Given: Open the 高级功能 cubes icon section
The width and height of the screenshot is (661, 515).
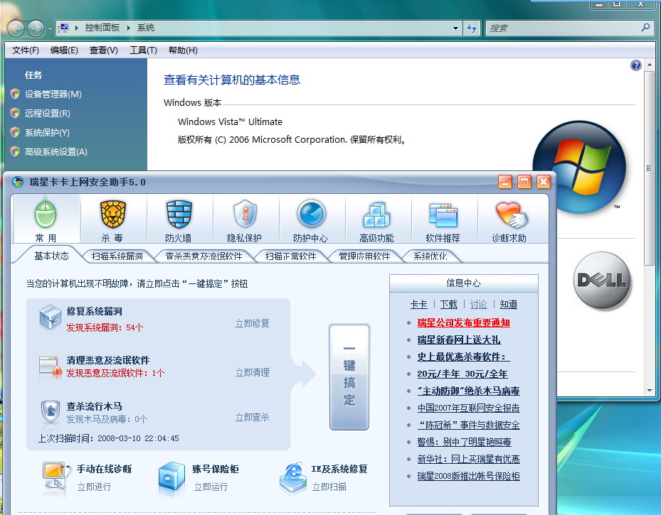Looking at the screenshot, I should click(x=377, y=219).
